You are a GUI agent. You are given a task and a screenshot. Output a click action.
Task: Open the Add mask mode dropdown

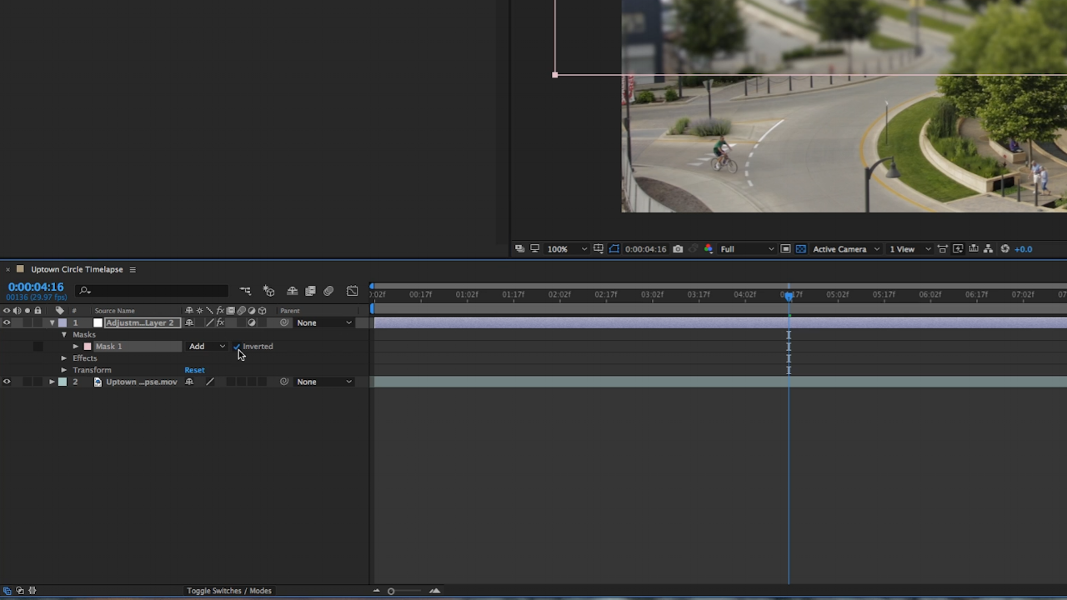pos(207,347)
